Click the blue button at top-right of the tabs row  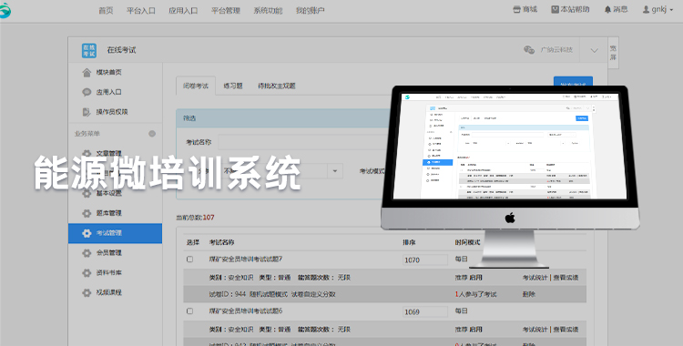pos(573,83)
